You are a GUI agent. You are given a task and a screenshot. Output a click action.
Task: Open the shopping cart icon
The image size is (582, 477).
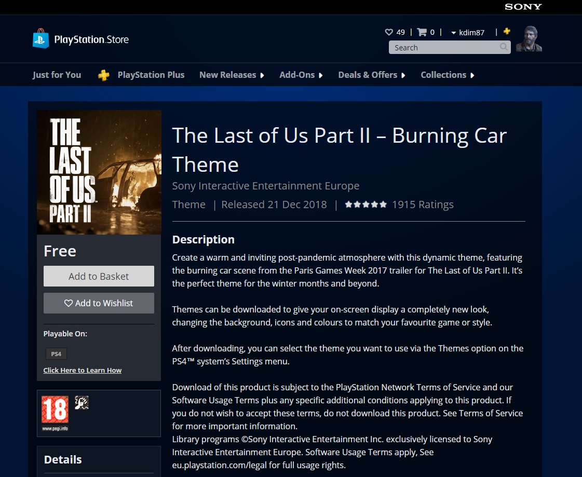pos(422,32)
